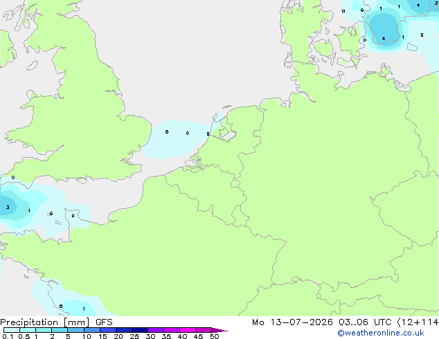Click the 'Precipitation [mm]' legend title
The height and width of the screenshot is (339, 439).
45,322
